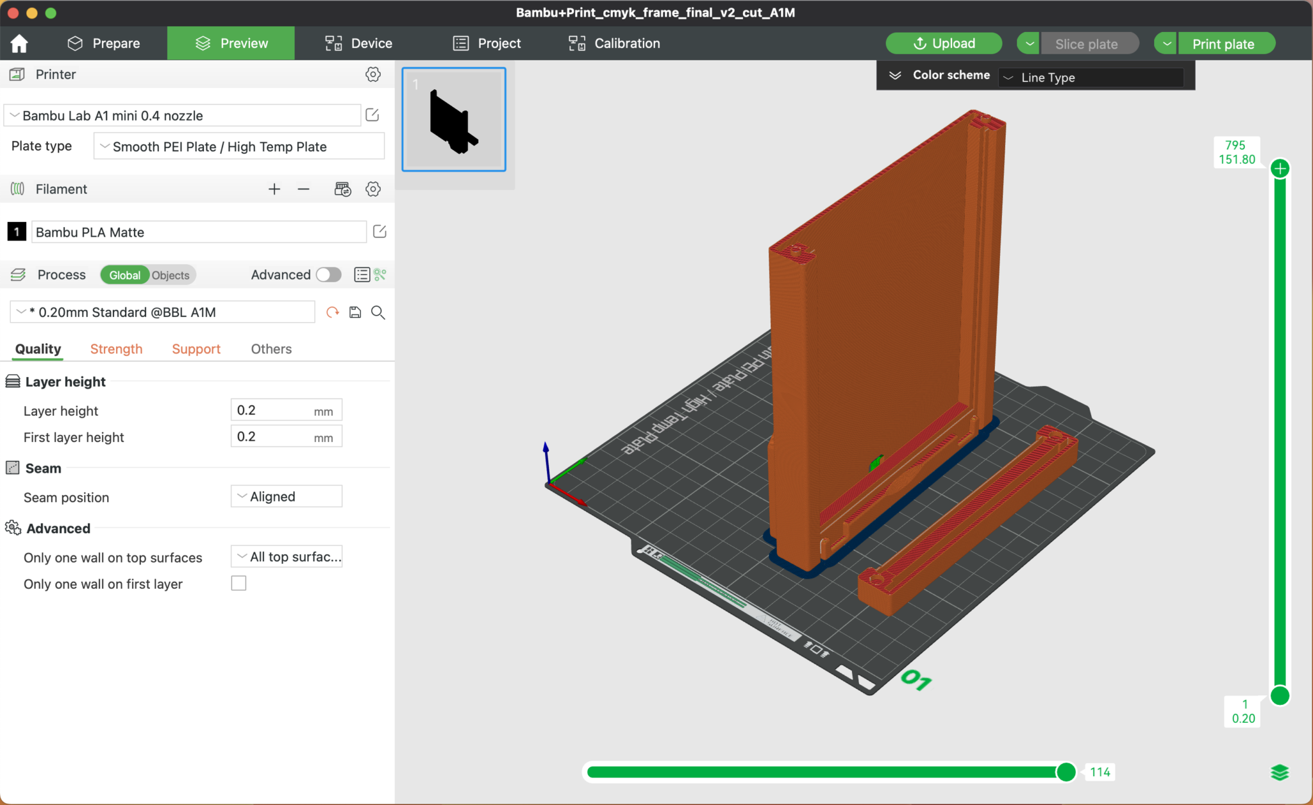The image size is (1313, 805).
Task: Edit Bambu Lab A1 mini printer preset
Action: (372, 115)
